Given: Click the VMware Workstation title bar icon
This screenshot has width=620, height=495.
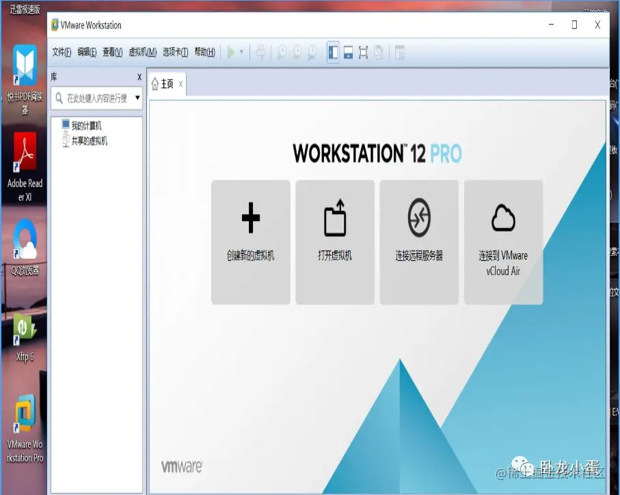Looking at the screenshot, I should (x=55, y=25).
